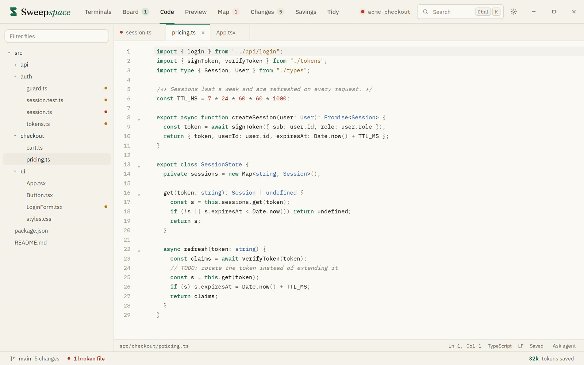
Task: Click the Changes tab badge showing 5
Action: [280, 12]
